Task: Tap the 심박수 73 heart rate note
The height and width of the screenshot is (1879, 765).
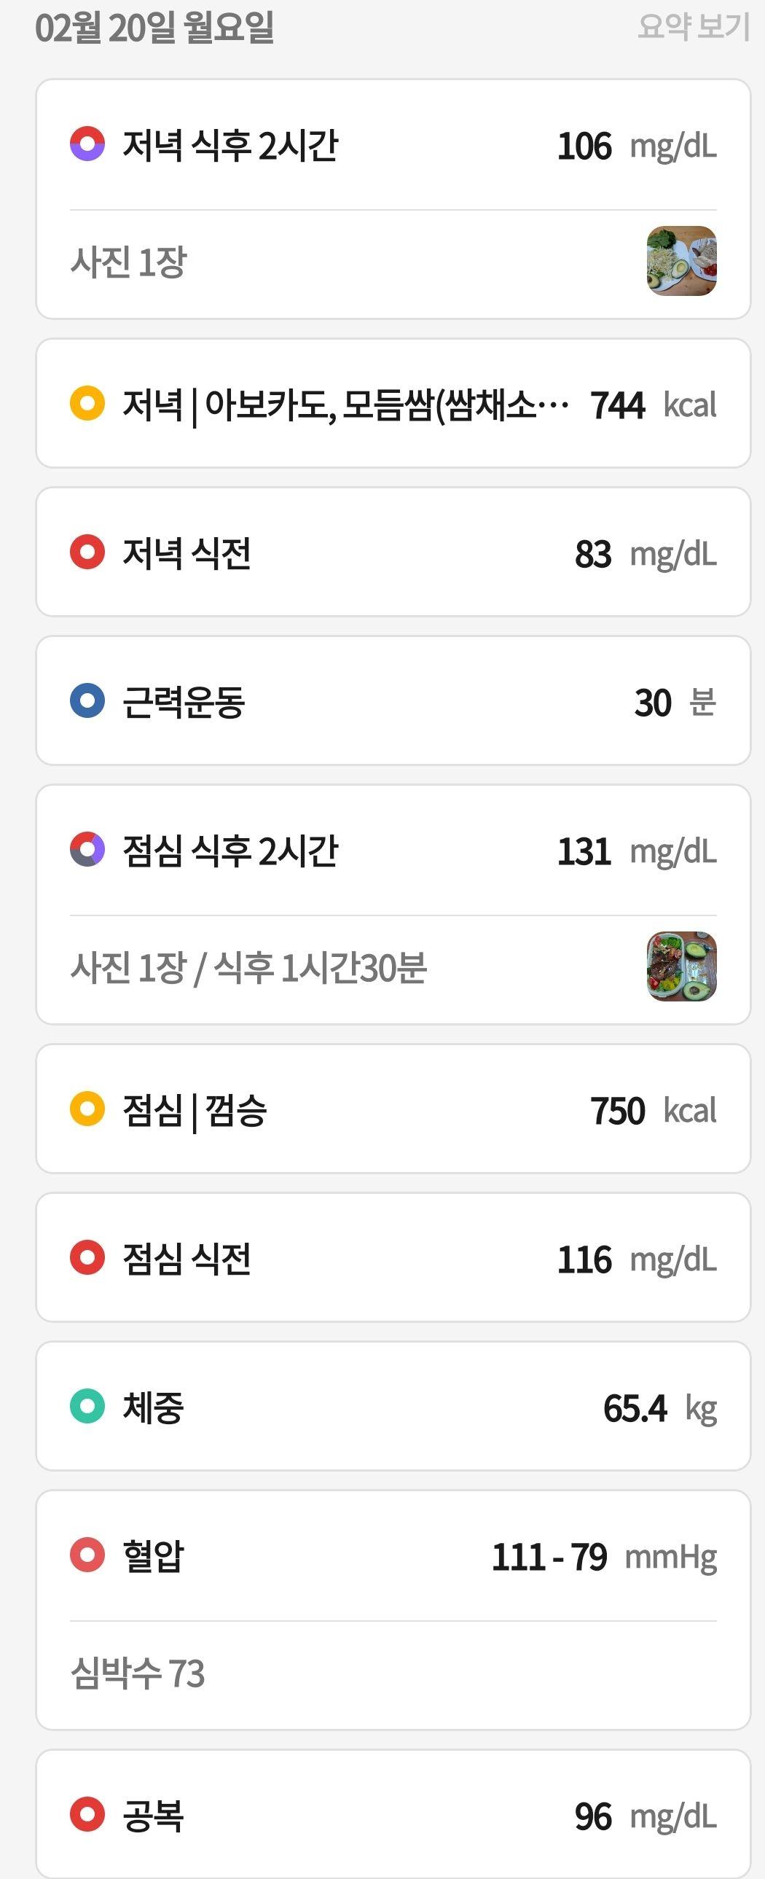Action: point(138,1673)
